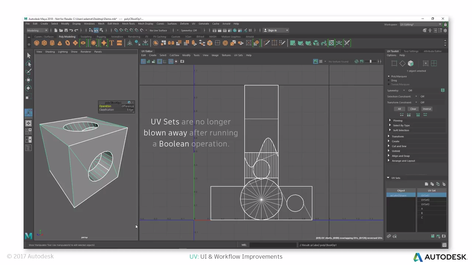The width and height of the screenshot is (472, 265).
Task: Select the Scale tool in the toolbox
Action: (x=29, y=97)
